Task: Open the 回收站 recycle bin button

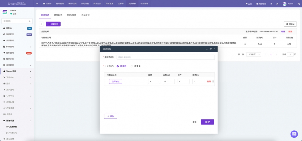Action: point(290,24)
